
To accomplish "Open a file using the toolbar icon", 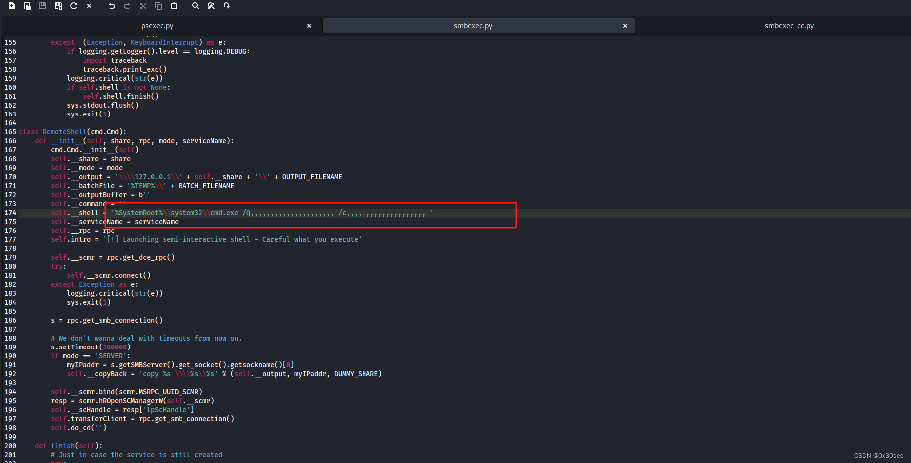I will coord(27,6).
